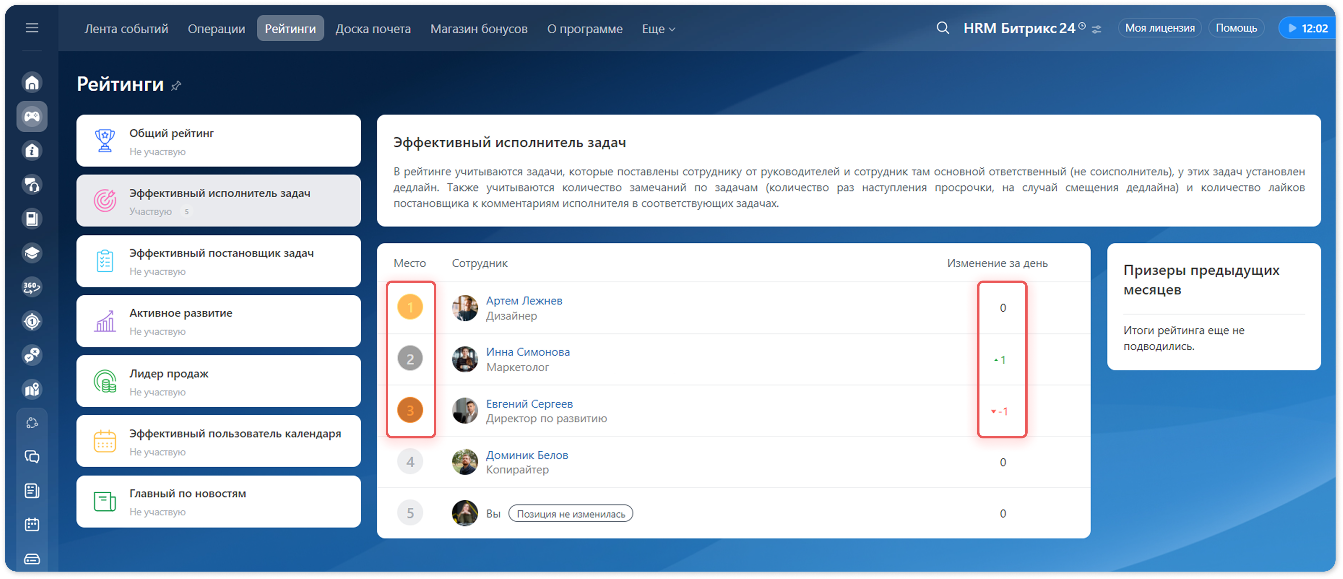1343x579 pixels.
Task: Switch to Лента событий tab
Action: click(x=126, y=29)
